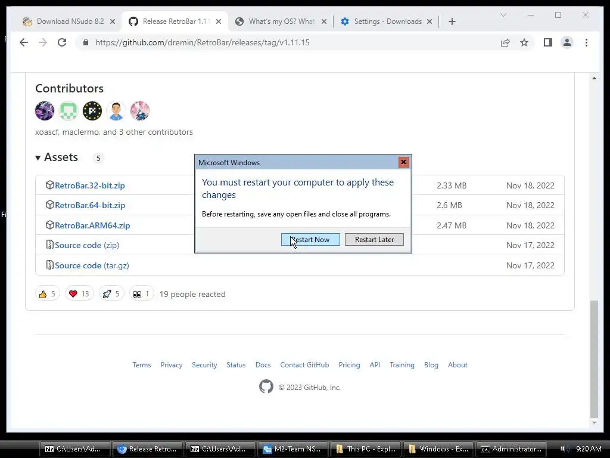Close the Microsoft Windows dialog
This screenshot has width=610, height=458.
pos(403,162)
